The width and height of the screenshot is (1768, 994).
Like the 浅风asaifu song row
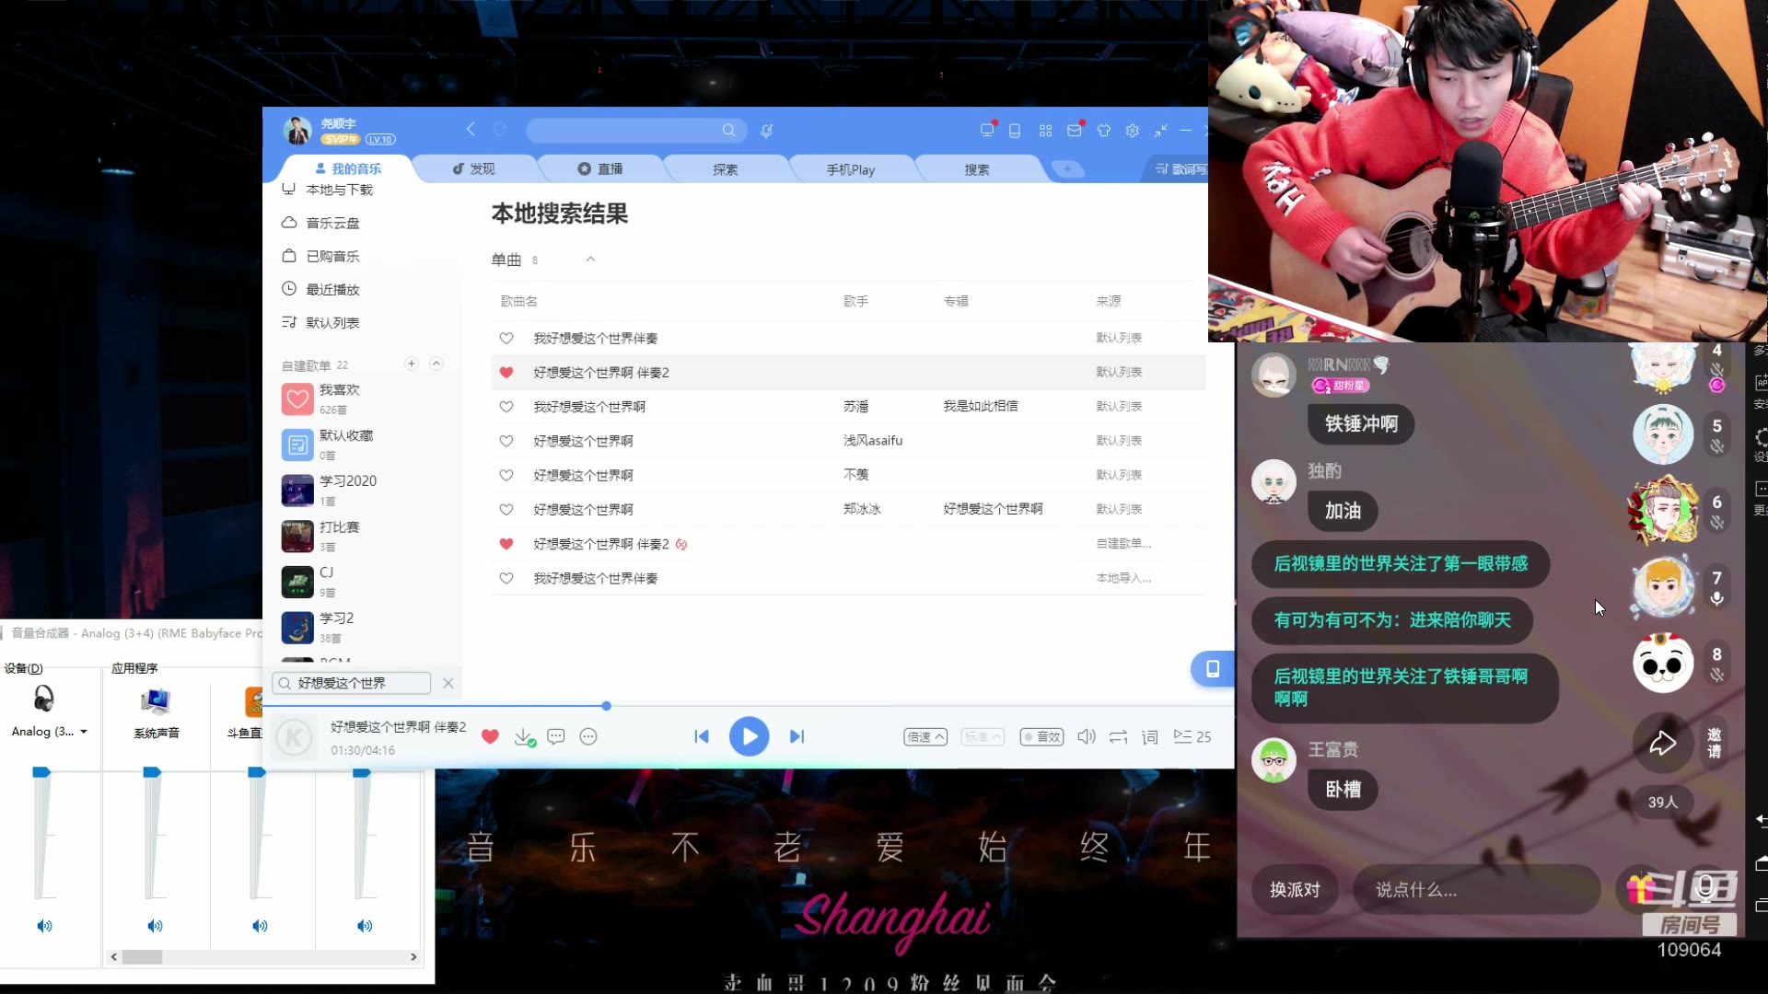coord(506,441)
